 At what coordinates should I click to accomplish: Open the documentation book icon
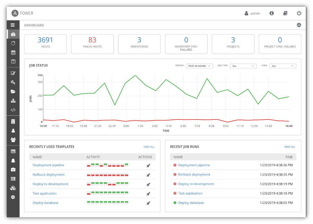pyautogui.click(x=285, y=13)
